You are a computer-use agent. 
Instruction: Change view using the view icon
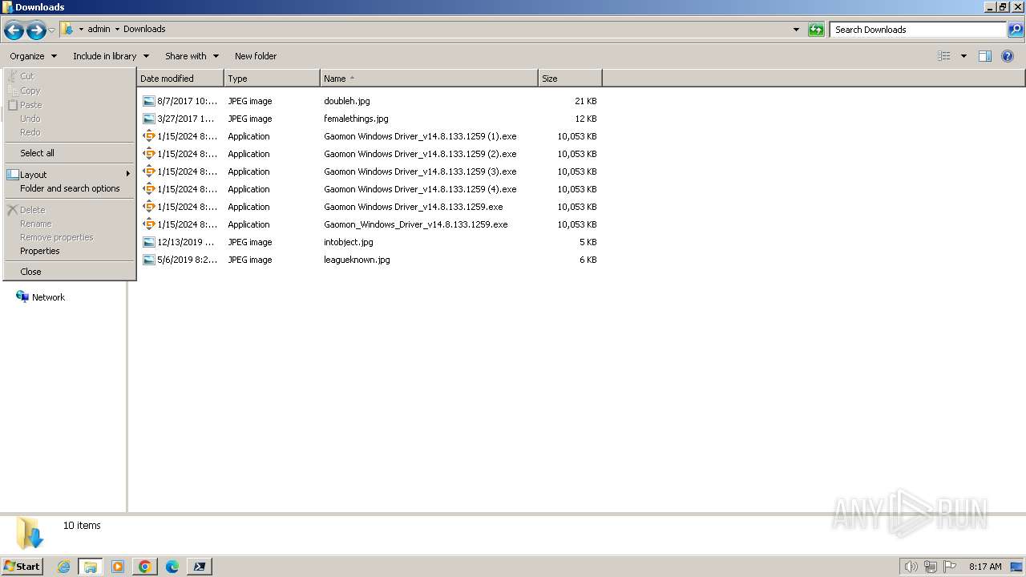[x=944, y=56]
